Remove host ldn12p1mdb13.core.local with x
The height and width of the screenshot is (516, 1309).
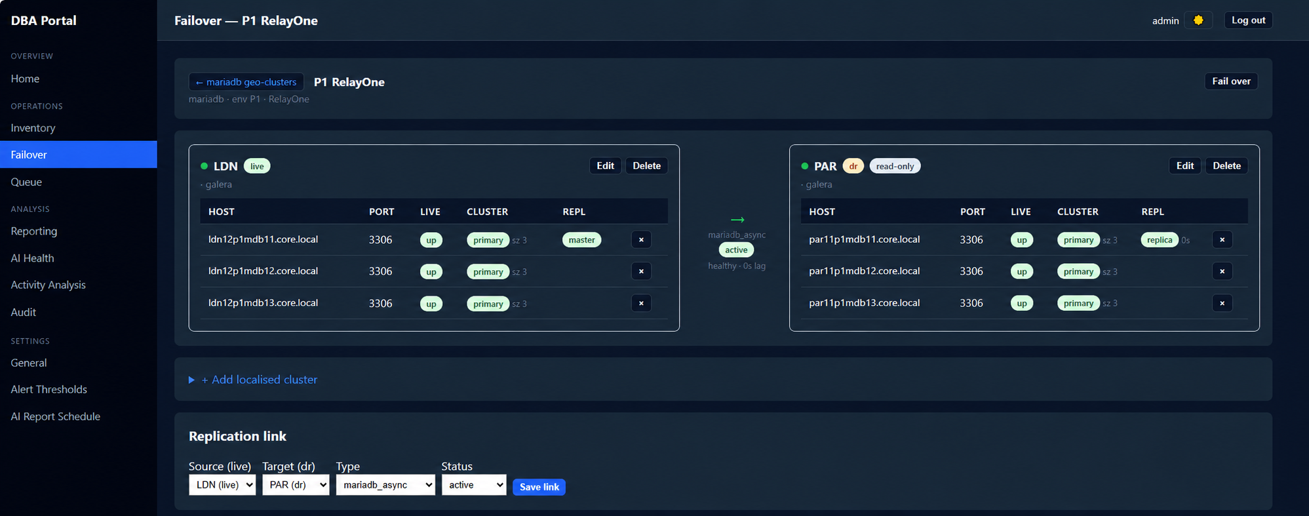point(641,303)
